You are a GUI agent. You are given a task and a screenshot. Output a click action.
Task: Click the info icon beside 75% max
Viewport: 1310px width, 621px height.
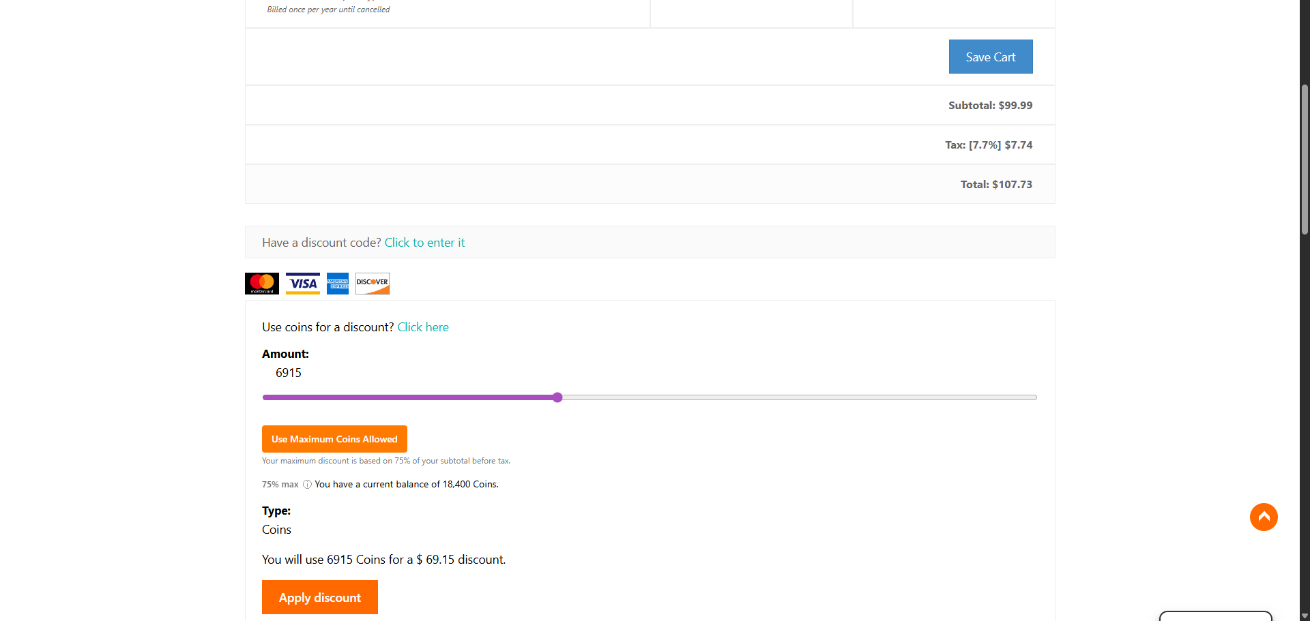tap(307, 485)
